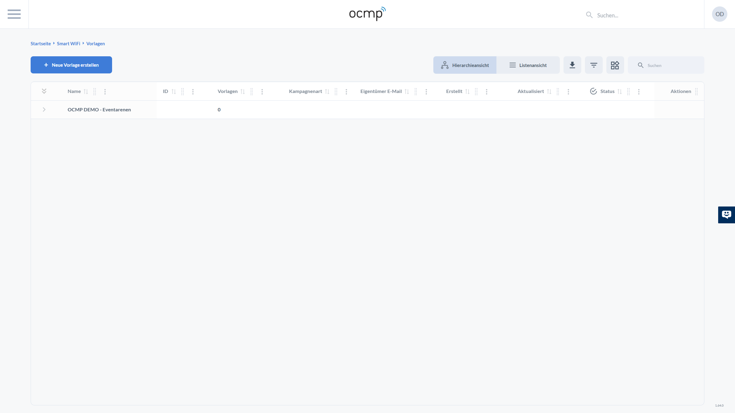Focus the table Suchen search field
735x413 pixels.
coord(671,65)
